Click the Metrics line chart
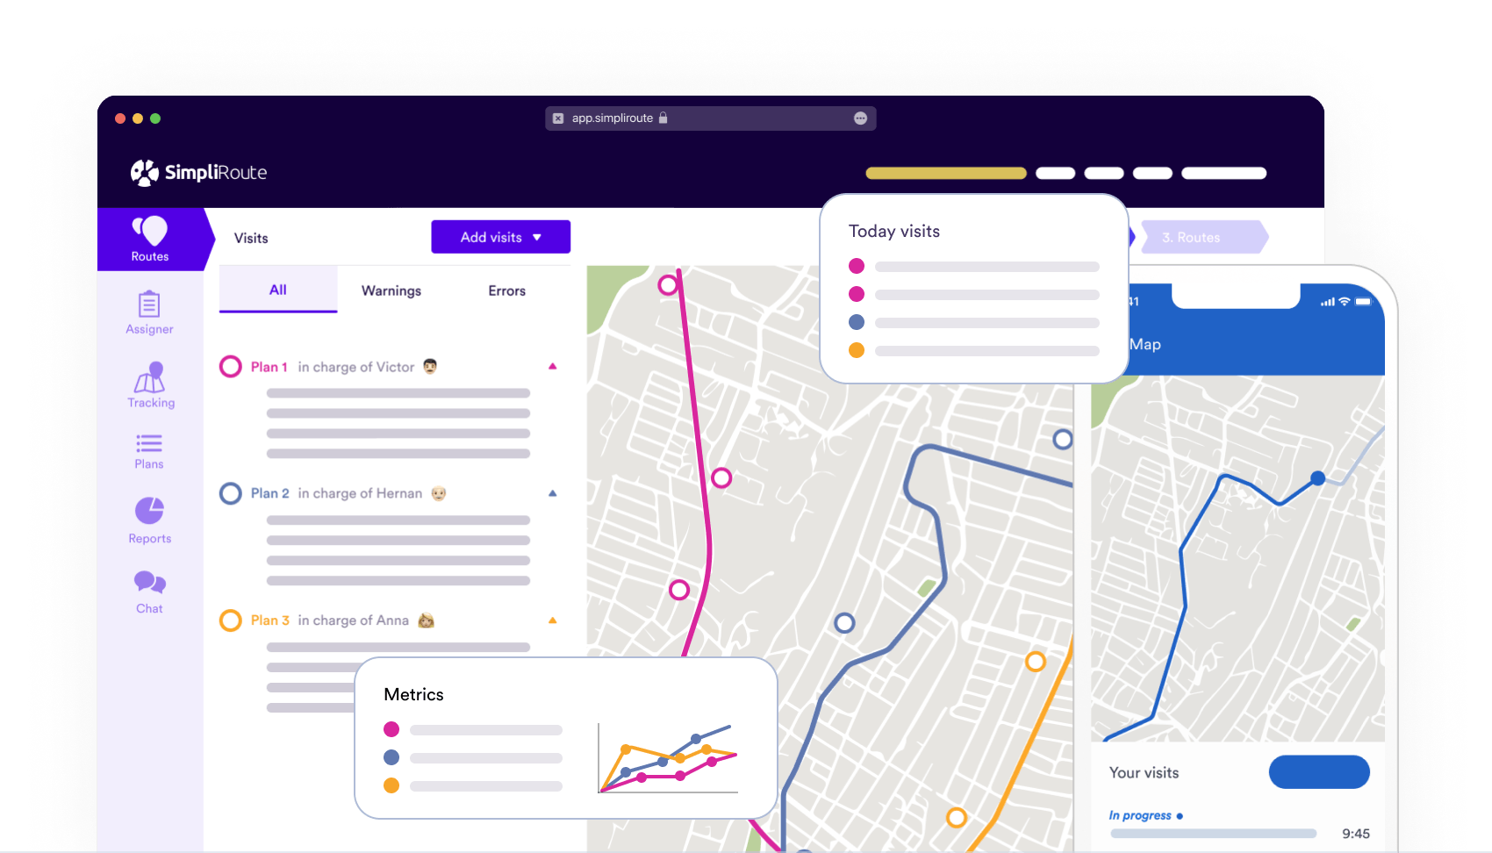Screen dimensions: 1492x853 [668, 758]
